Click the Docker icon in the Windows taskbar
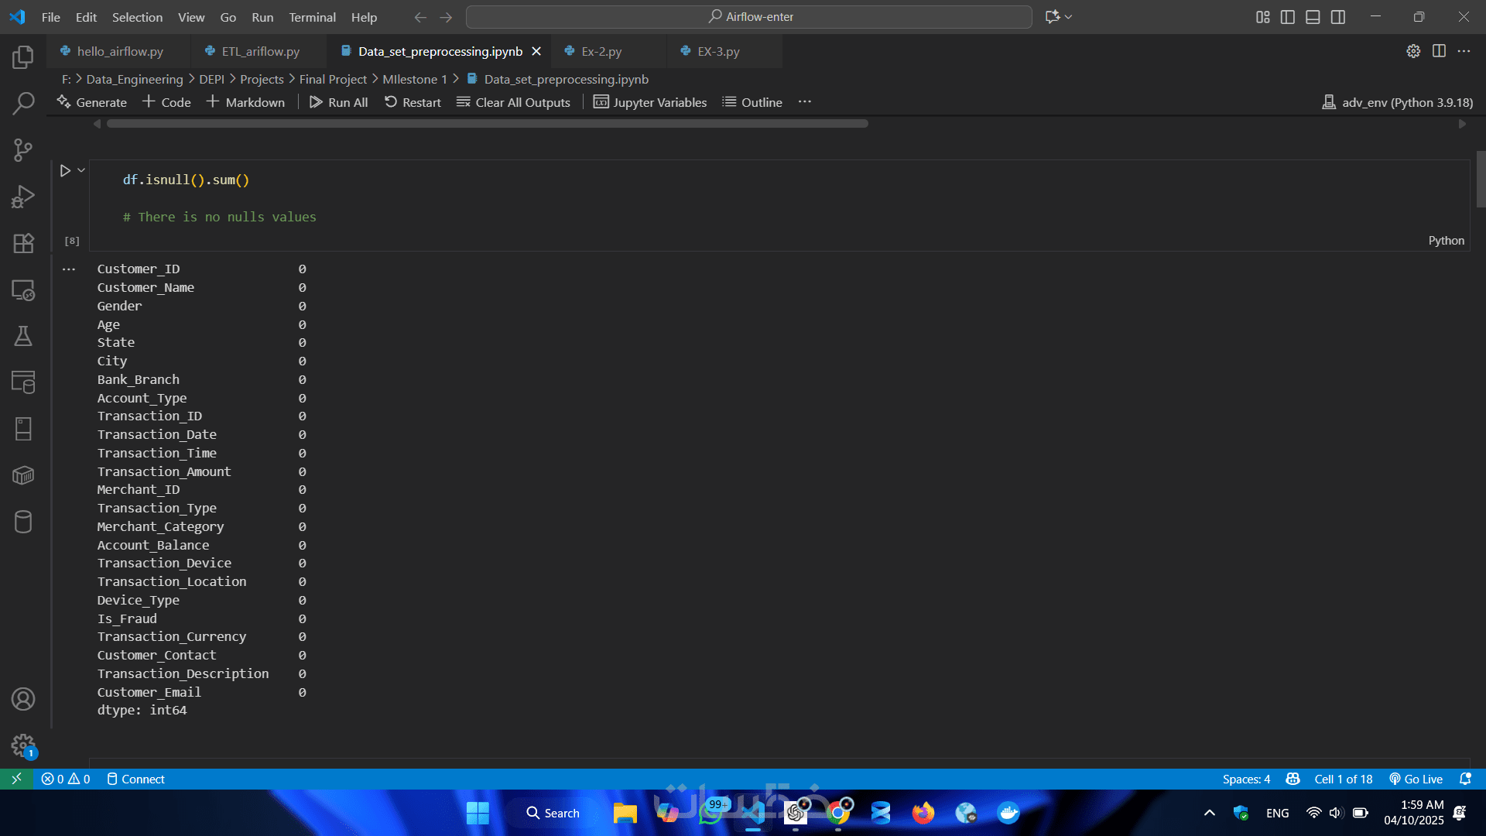This screenshot has width=1486, height=836. 1008,813
